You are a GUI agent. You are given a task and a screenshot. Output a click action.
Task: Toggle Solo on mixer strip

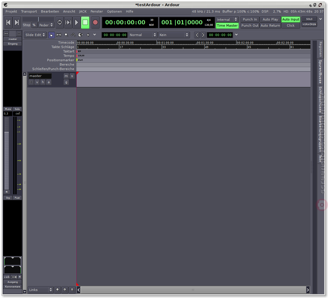[17, 109]
